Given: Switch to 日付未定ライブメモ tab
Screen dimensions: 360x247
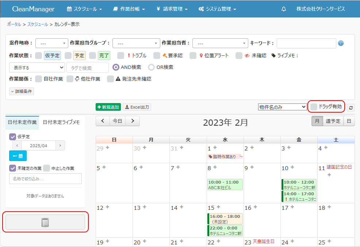Looking at the screenshot, I should 61,123.
